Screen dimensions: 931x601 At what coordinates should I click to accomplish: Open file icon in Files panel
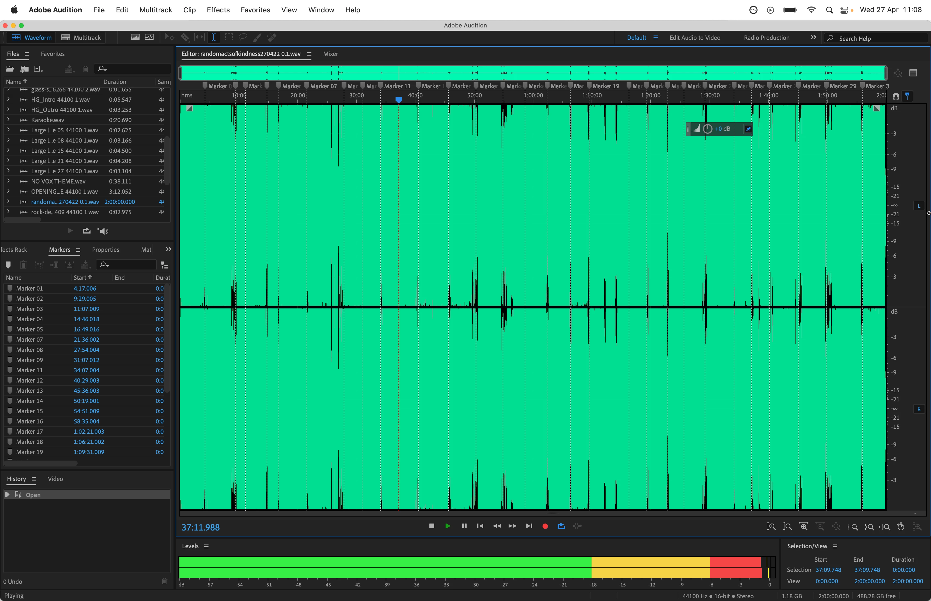(10, 69)
